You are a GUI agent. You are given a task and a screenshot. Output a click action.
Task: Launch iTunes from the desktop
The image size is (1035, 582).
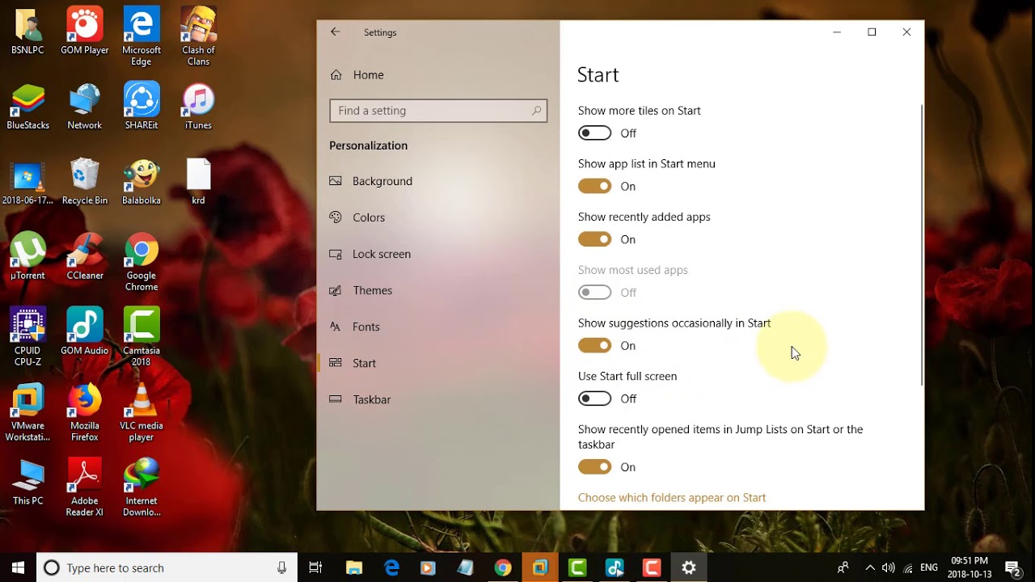198,106
